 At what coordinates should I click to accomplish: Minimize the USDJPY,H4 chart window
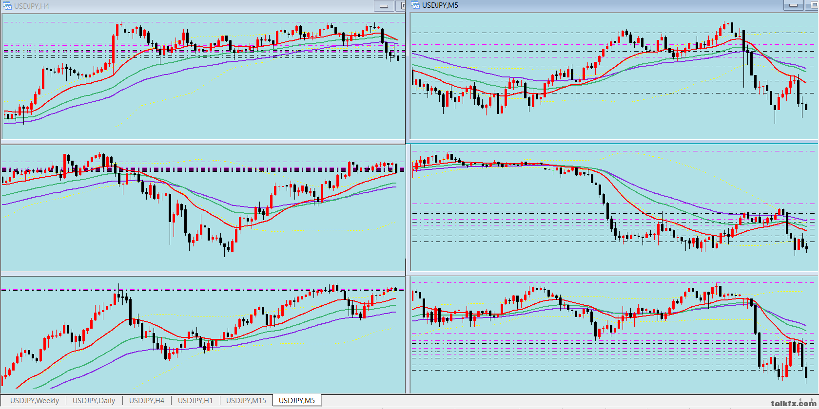coord(384,6)
